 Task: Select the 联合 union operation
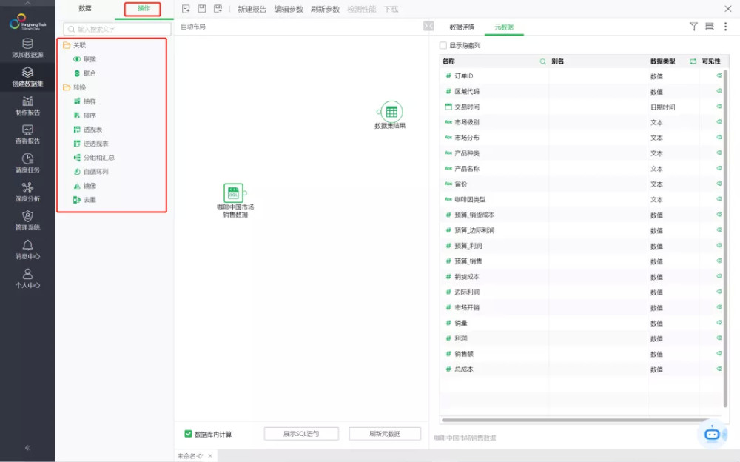click(x=85, y=73)
